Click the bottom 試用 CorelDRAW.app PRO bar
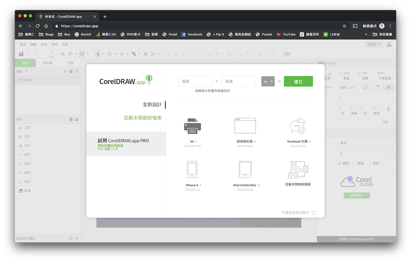 pos(356,239)
